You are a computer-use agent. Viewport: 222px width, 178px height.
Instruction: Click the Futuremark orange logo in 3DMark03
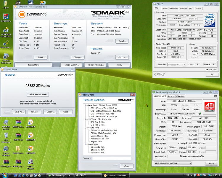pyautogui.click(x=22, y=14)
